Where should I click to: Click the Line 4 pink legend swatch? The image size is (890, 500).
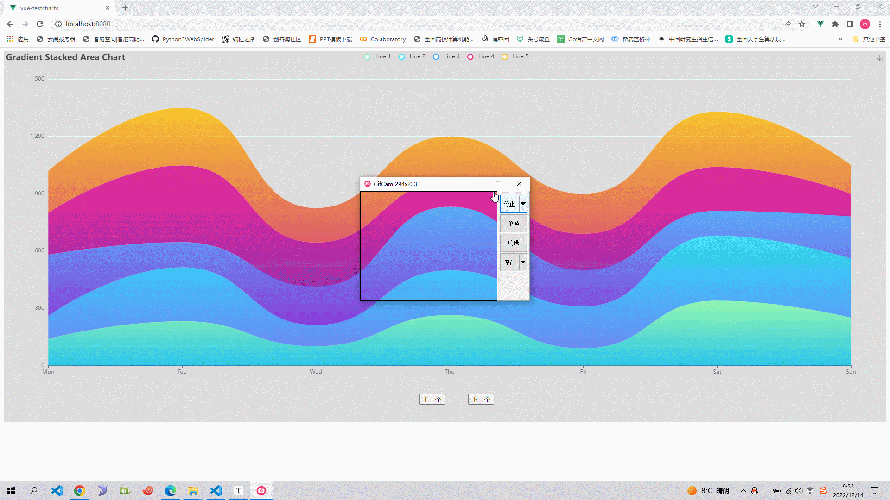coord(470,56)
